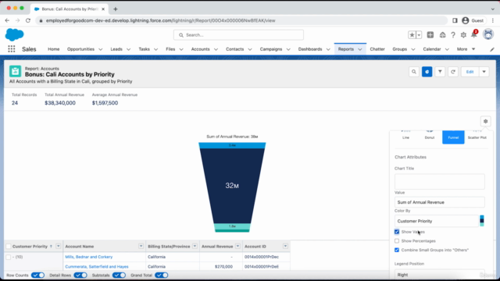
Task: Open the Calendar tab
Action: (x=432, y=49)
